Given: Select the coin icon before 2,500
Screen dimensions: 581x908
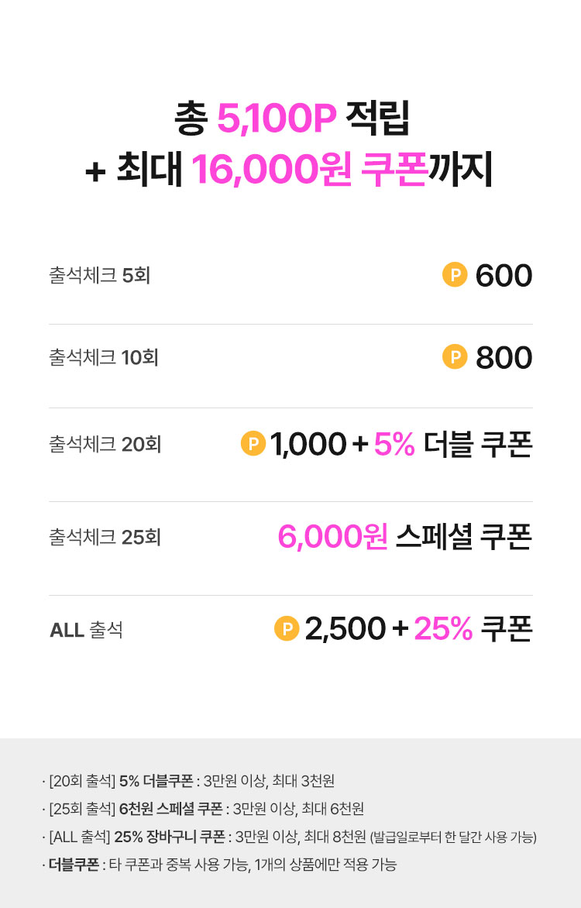Looking at the screenshot, I should click(287, 628).
